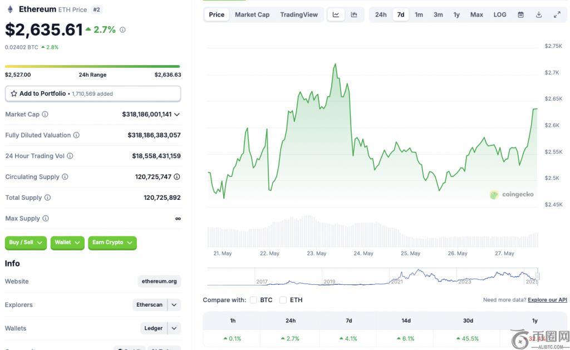Image resolution: width=570 pixels, height=350 pixels.
Task: Expand chart to fullscreen icon
Action: 557,14
